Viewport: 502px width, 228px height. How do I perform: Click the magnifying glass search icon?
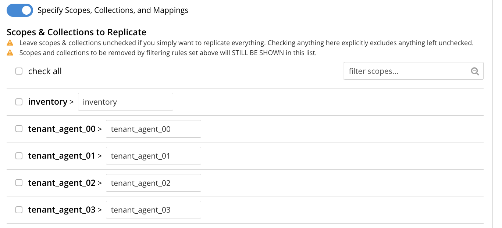pos(475,71)
